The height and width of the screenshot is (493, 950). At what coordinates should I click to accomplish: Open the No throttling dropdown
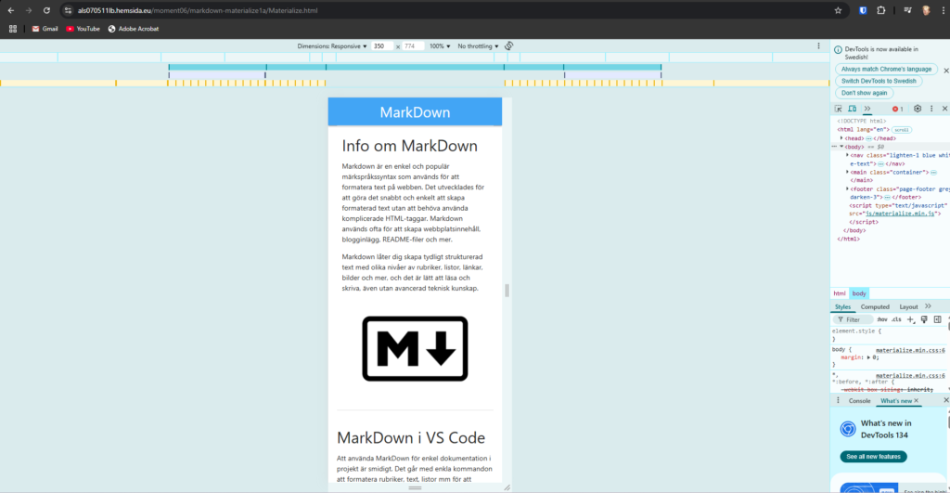click(x=478, y=46)
